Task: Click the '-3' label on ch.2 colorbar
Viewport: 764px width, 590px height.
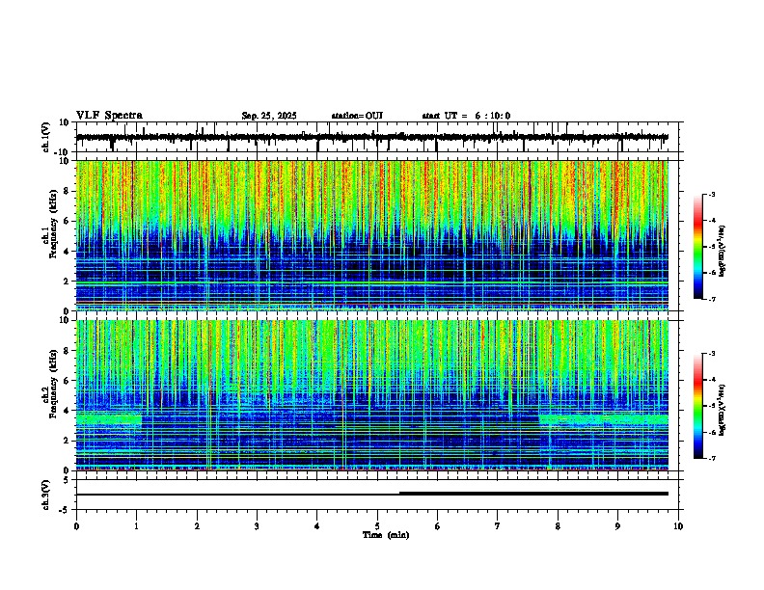Action: [x=711, y=354]
